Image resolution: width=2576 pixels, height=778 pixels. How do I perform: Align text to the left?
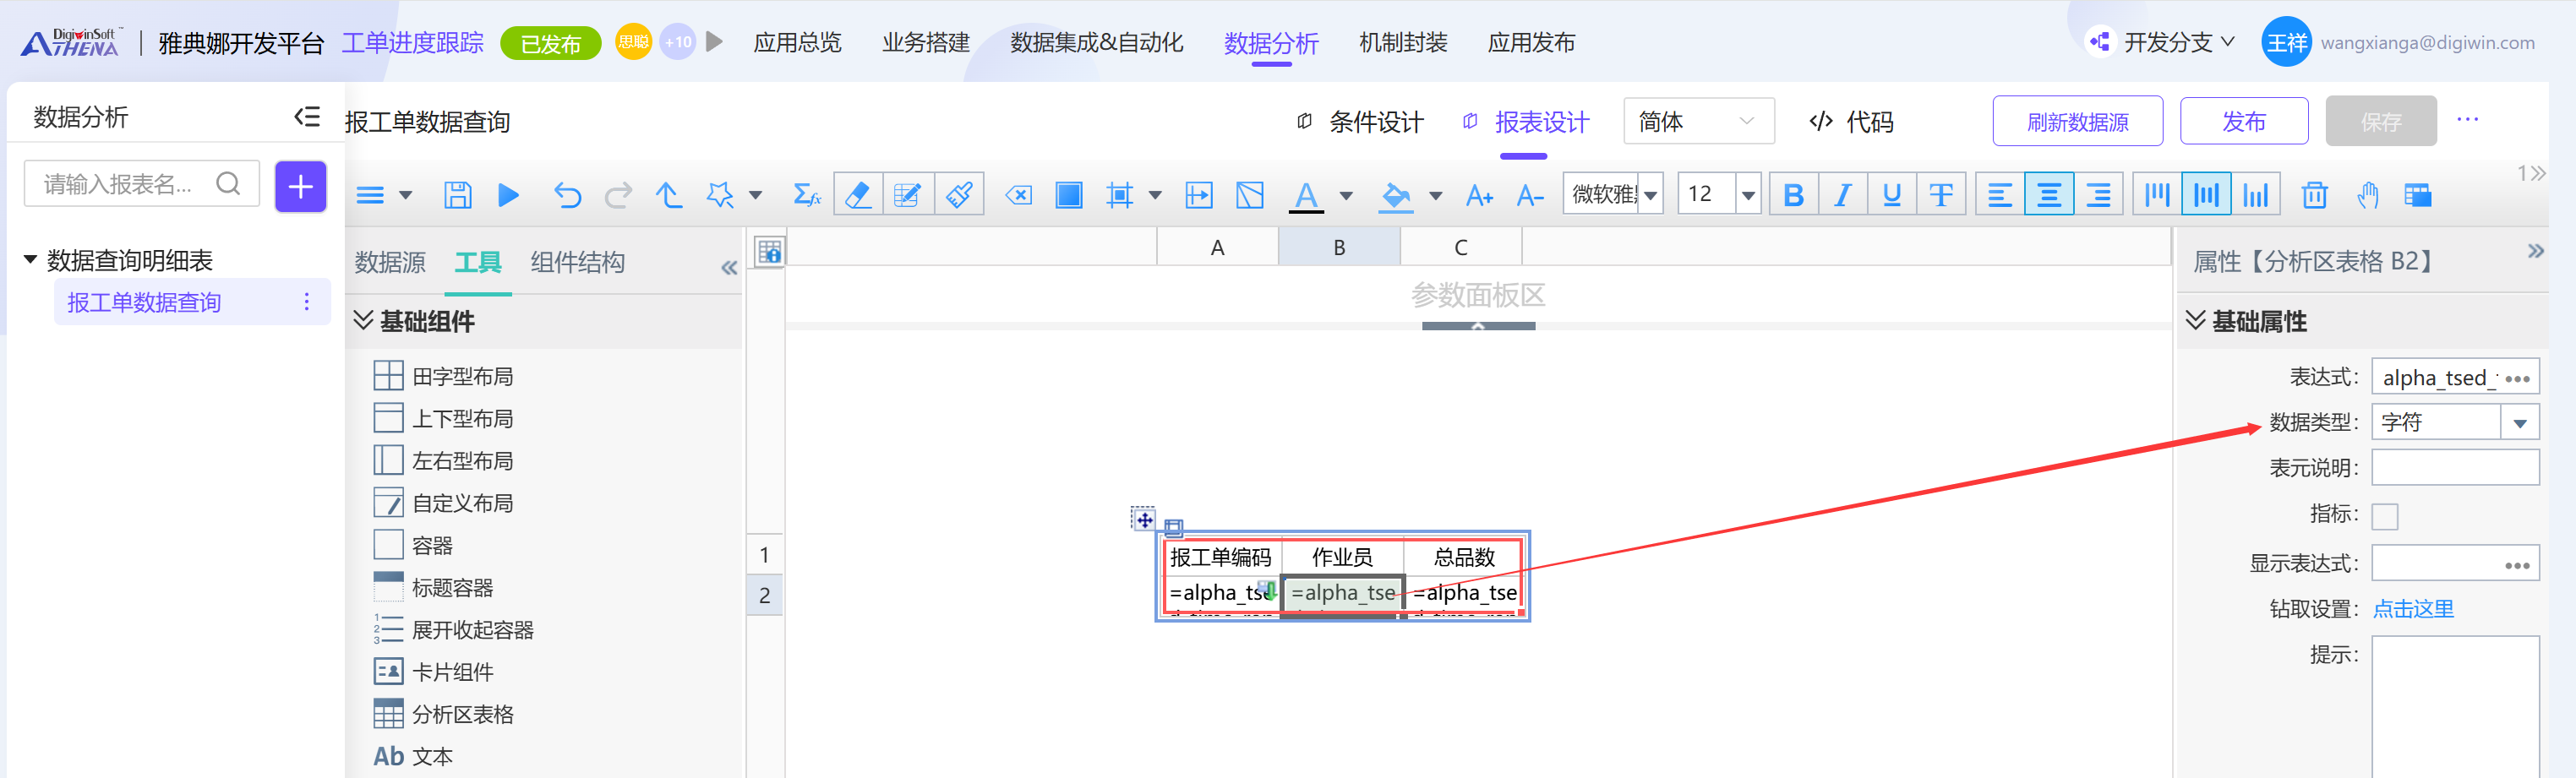[1999, 195]
